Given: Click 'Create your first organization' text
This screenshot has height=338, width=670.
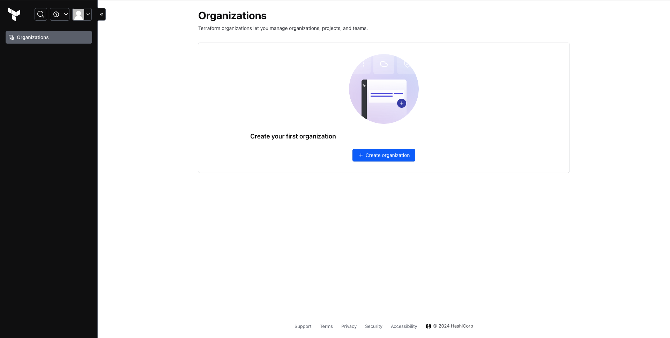Looking at the screenshot, I should [293, 136].
